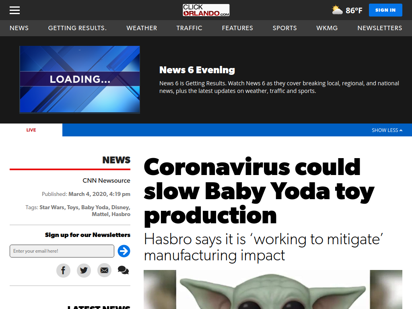Open the comments speech bubble icon
The height and width of the screenshot is (309, 412).
tap(123, 270)
